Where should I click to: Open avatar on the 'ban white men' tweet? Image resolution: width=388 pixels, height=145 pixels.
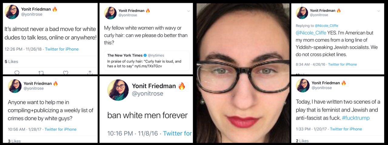pyautogui.click(x=118, y=90)
